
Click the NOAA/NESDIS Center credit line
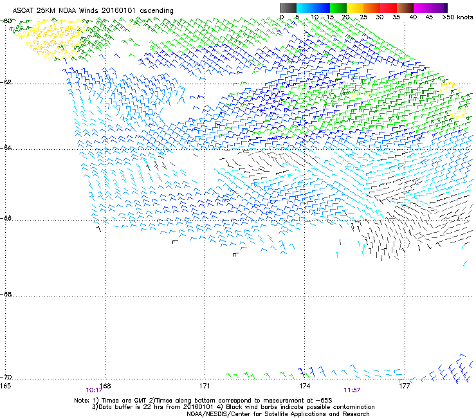point(278,414)
